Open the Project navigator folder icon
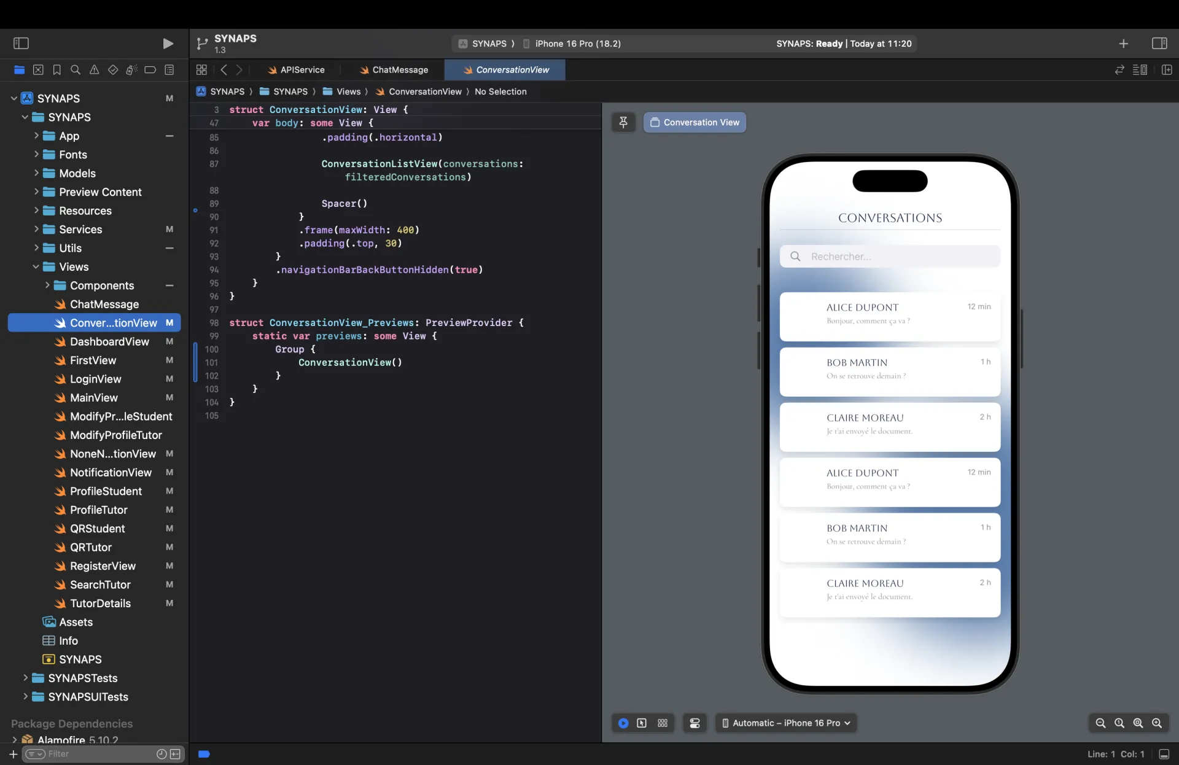This screenshot has height=765, width=1179. click(x=20, y=70)
